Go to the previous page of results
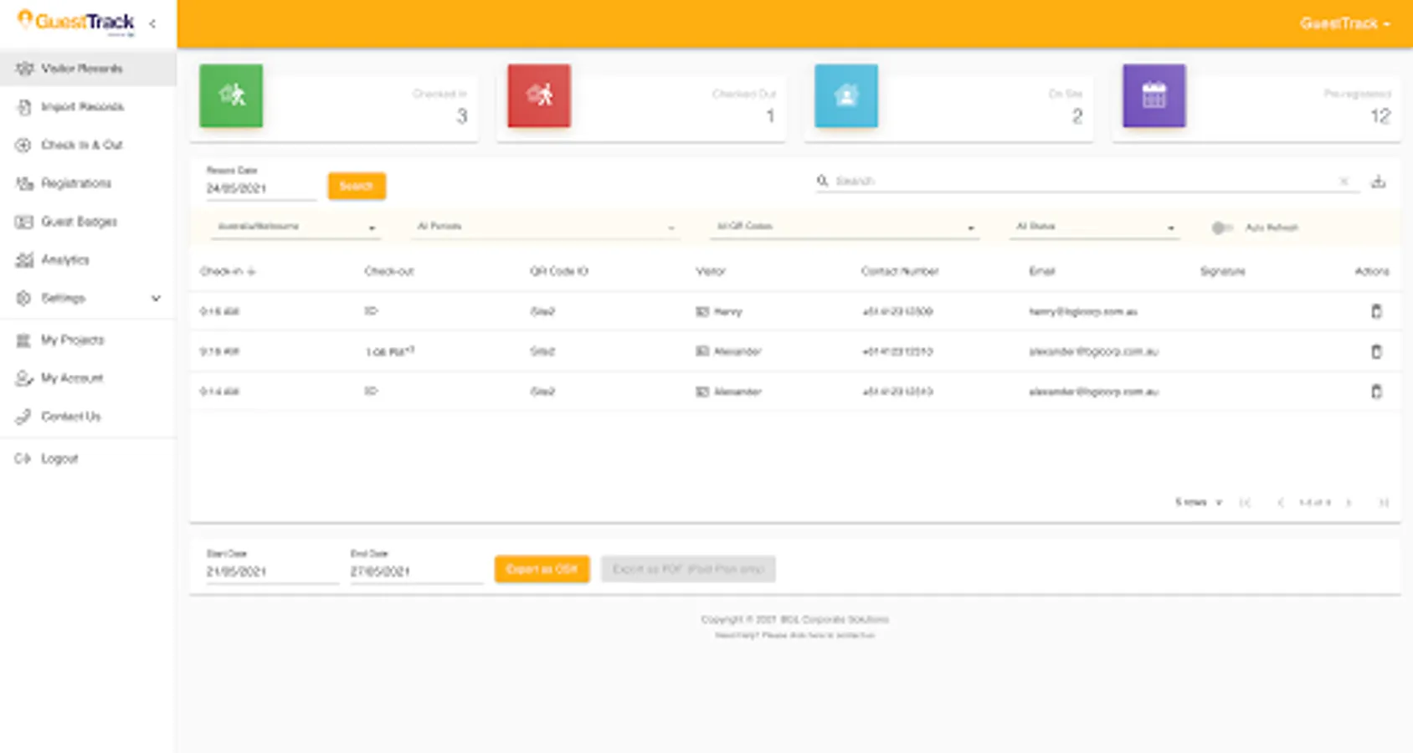Screen dimensions: 1413x753 tap(1280, 503)
